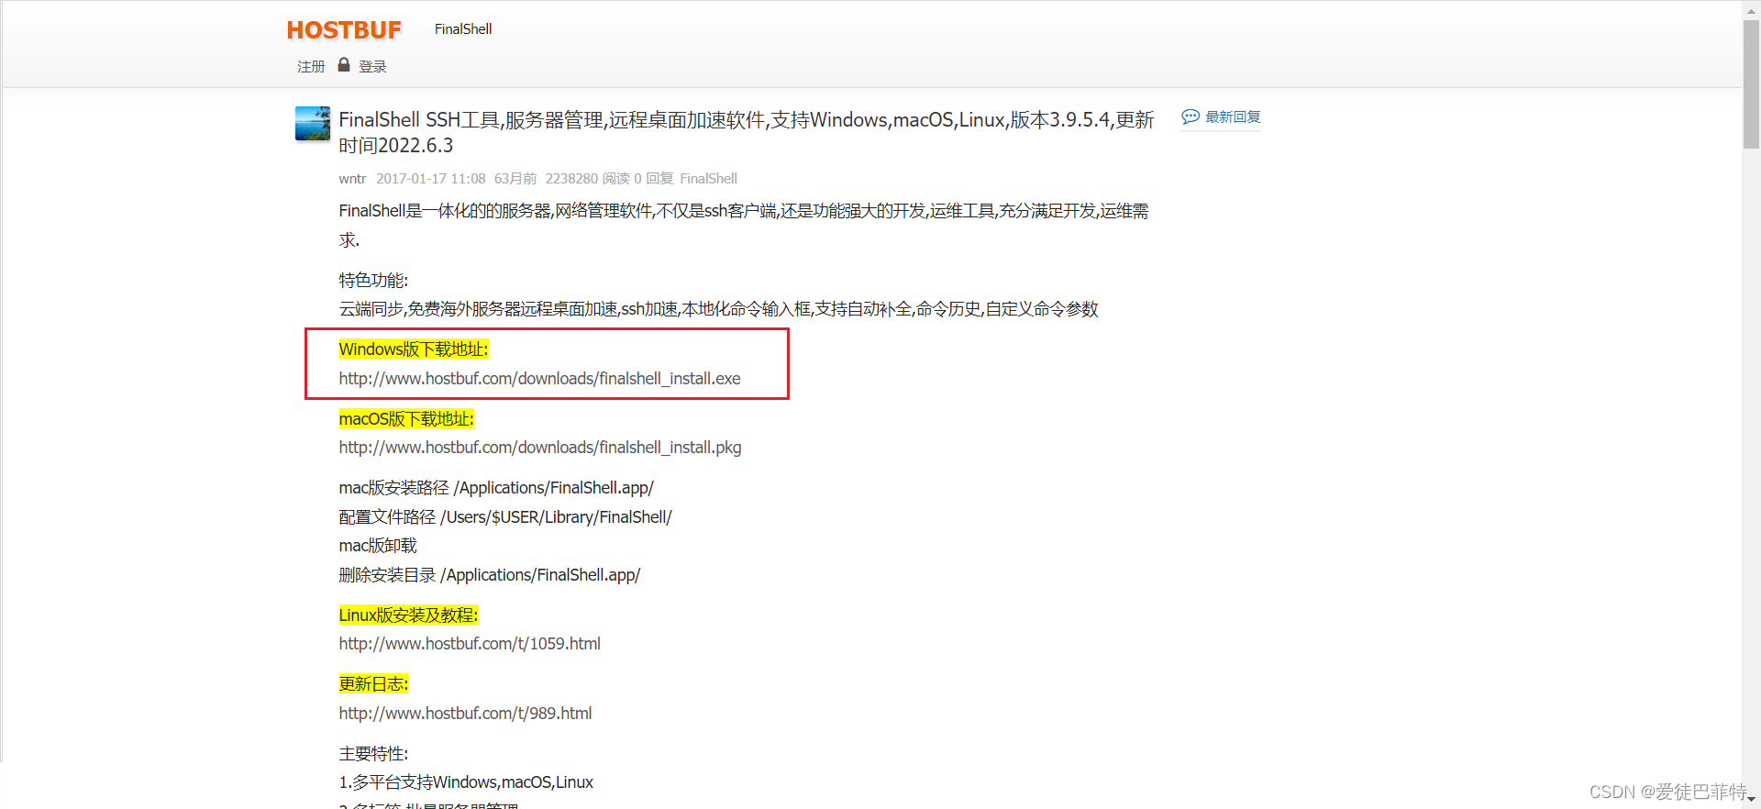Viewport: 1761px width, 809px height.
Task: Select the 更新日志 highlighted heading
Action: point(373,684)
